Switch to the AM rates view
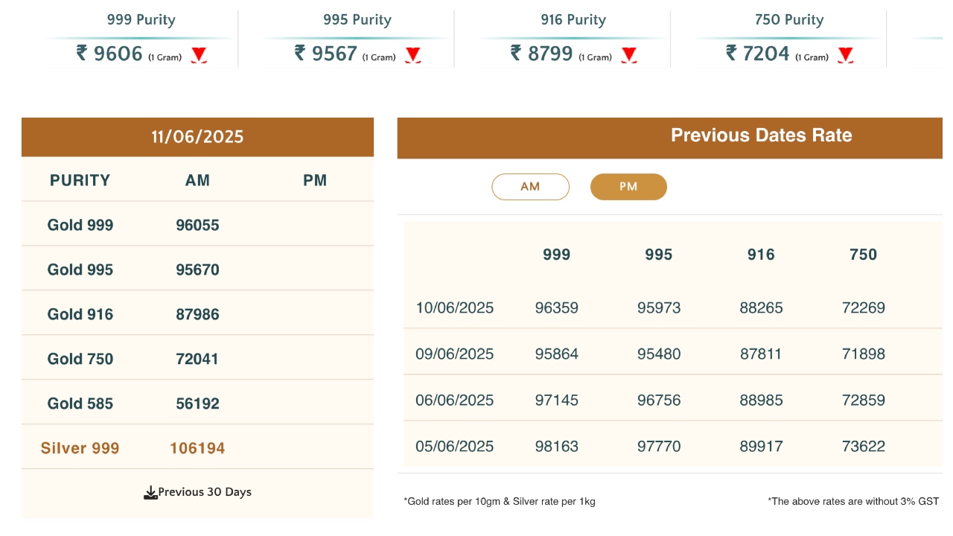Image resolution: width=953 pixels, height=536 pixels. (530, 186)
